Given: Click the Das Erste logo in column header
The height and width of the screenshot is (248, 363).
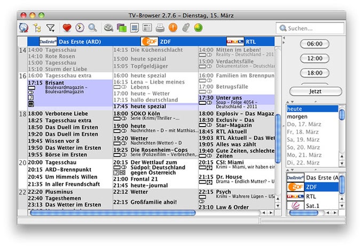Looking at the screenshot, I should coord(48,42).
